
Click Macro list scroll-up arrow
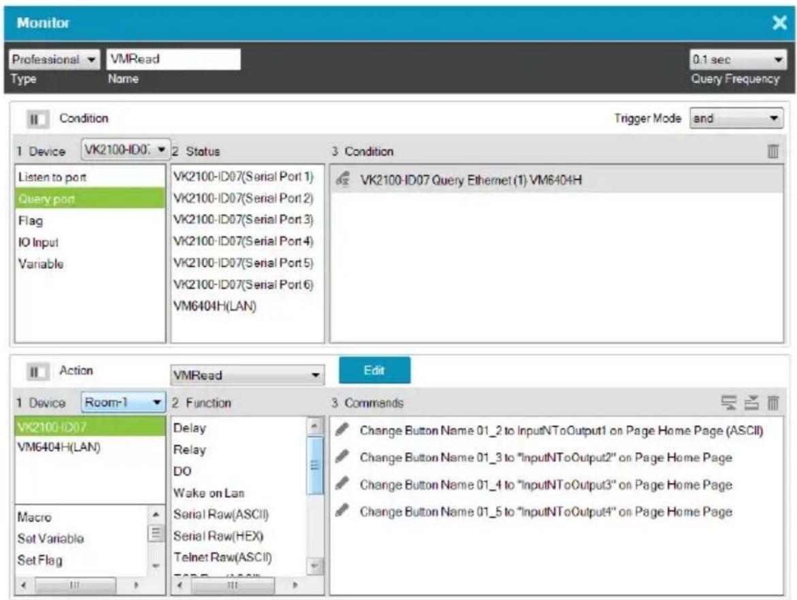(x=156, y=514)
